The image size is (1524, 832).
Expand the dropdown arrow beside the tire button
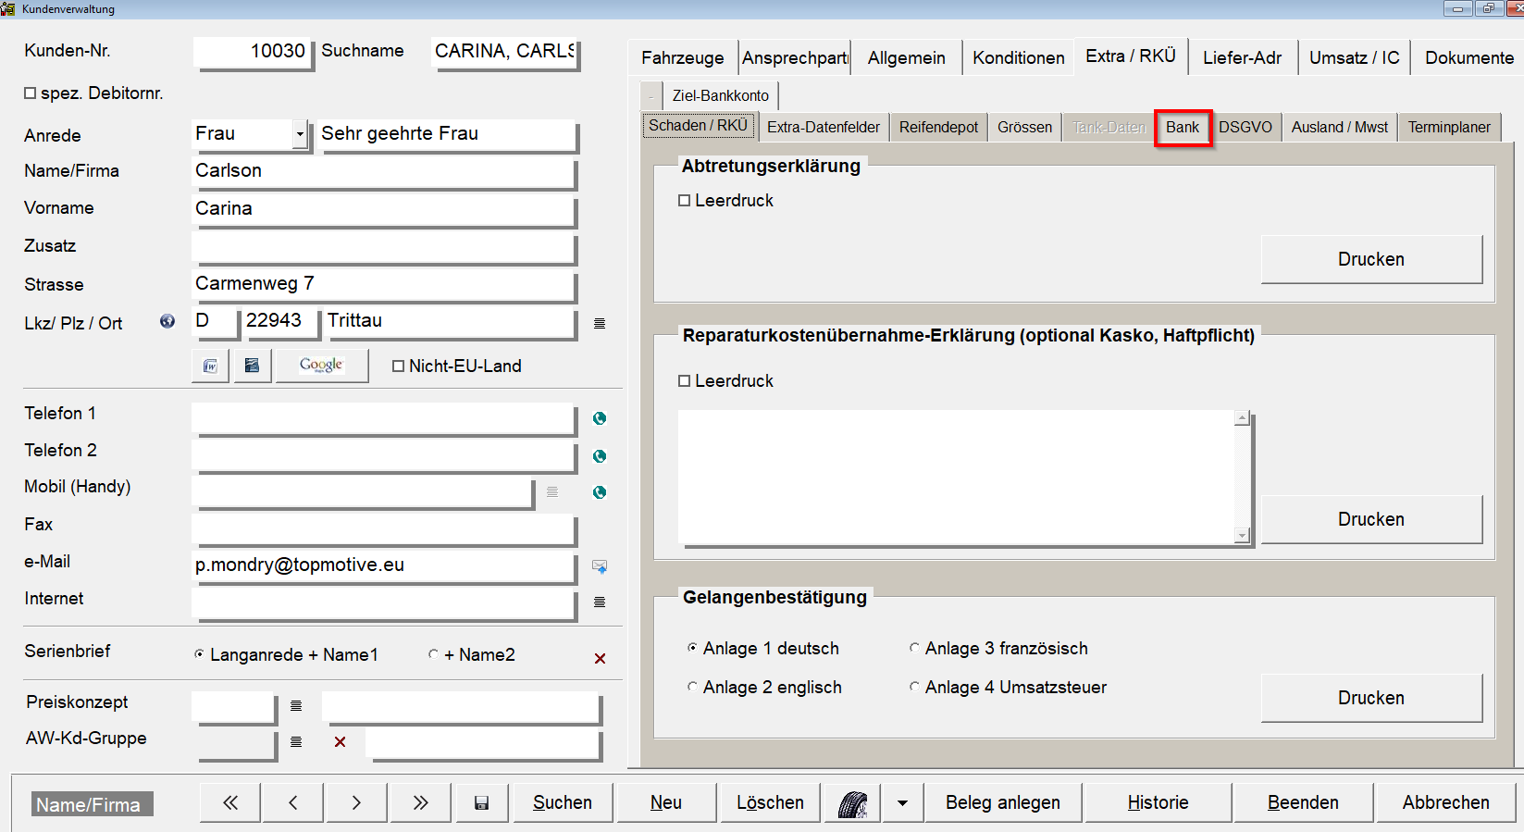click(x=902, y=802)
